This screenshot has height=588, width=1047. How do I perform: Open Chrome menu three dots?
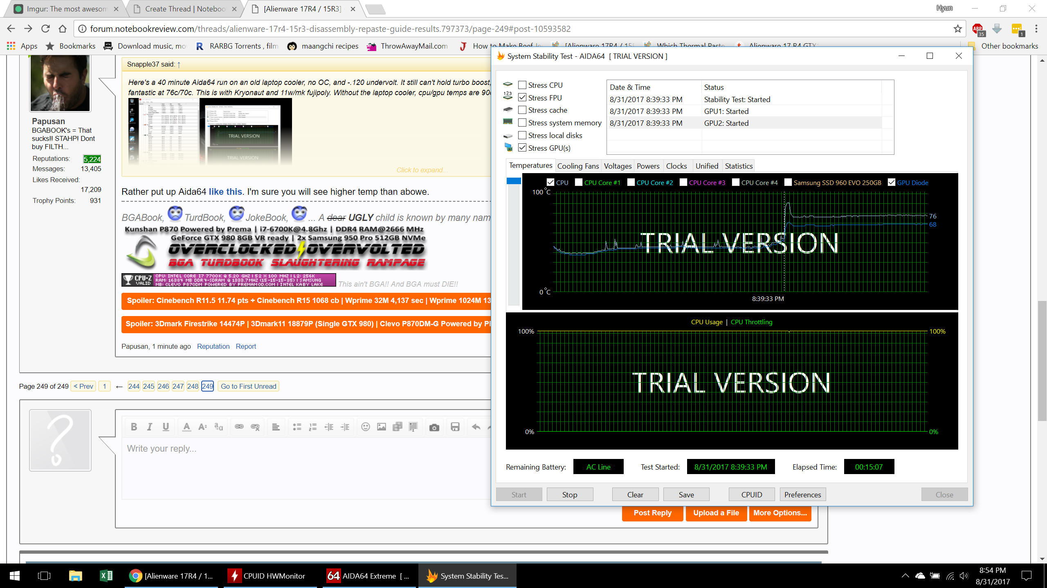[x=1036, y=29]
